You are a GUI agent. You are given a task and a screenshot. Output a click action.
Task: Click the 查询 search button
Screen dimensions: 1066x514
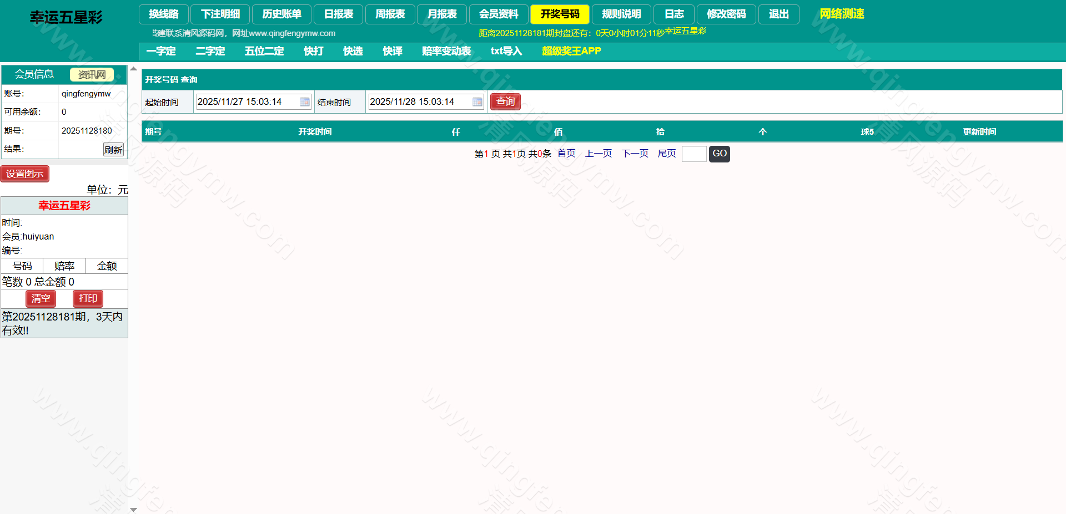505,101
